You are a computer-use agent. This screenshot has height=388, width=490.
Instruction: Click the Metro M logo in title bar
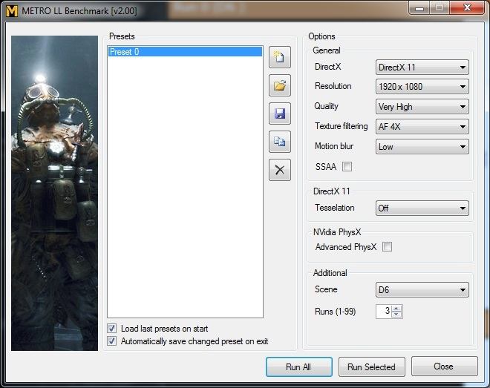coord(12,11)
